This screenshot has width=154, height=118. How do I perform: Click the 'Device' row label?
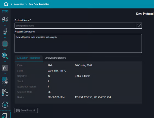21,97
